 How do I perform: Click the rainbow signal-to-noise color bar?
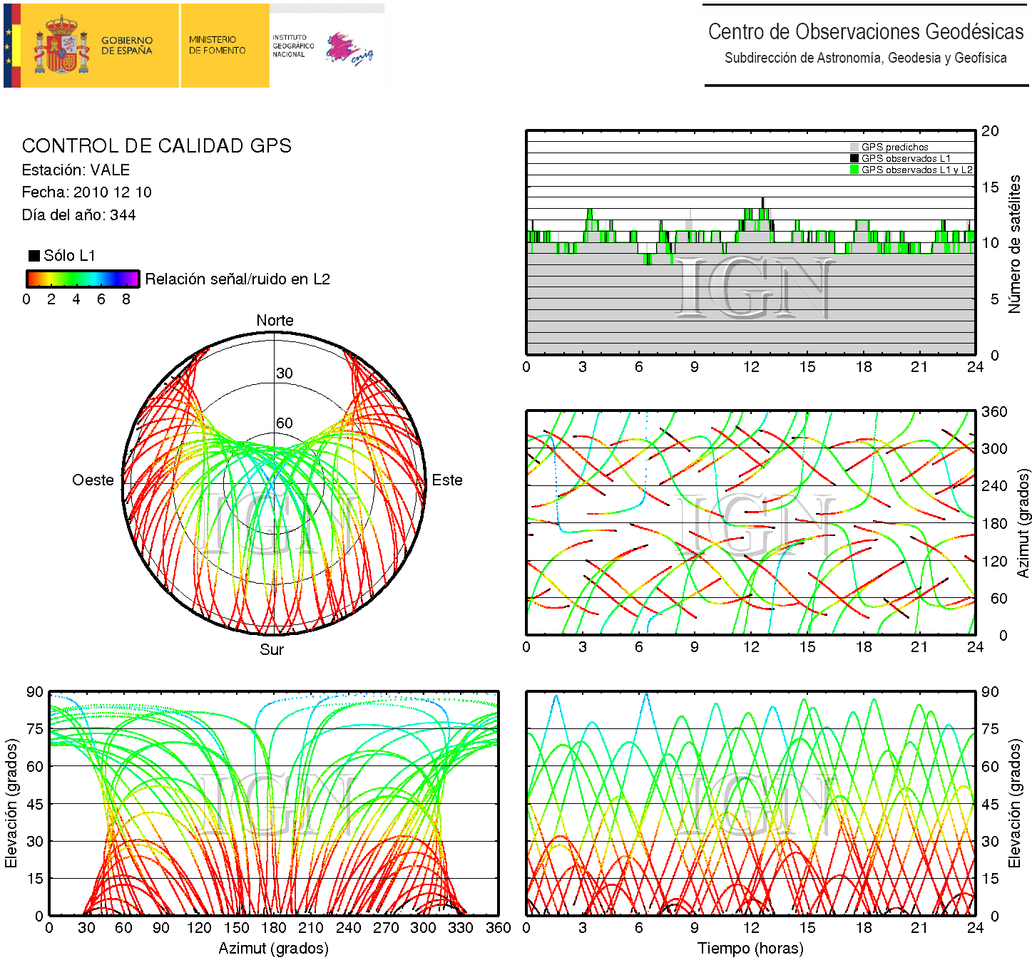tap(83, 279)
